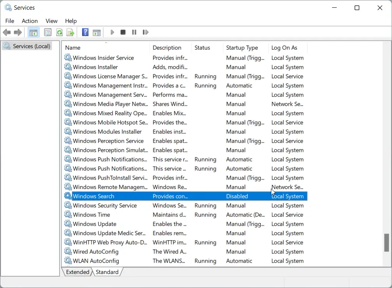Image resolution: width=392 pixels, height=288 pixels.
Task: Open the View menu
Action: [51, 21]
